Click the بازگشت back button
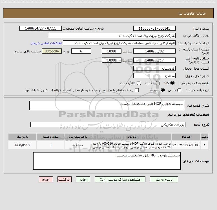The width and height of the screenshot is (217, 210). click(65, 180)
